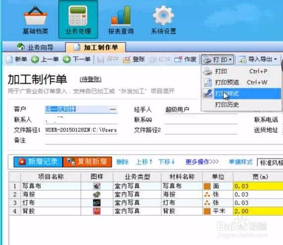This screenshot has width=283, height=245.
Task: Click the 复制新增 button
Action: pos(87,162)
